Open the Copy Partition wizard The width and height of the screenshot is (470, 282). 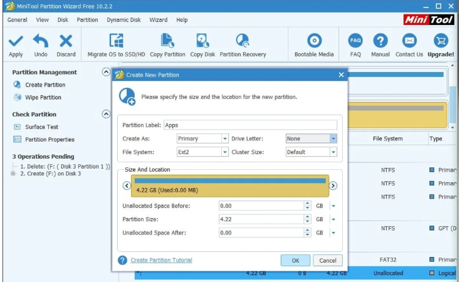(167, 45)
